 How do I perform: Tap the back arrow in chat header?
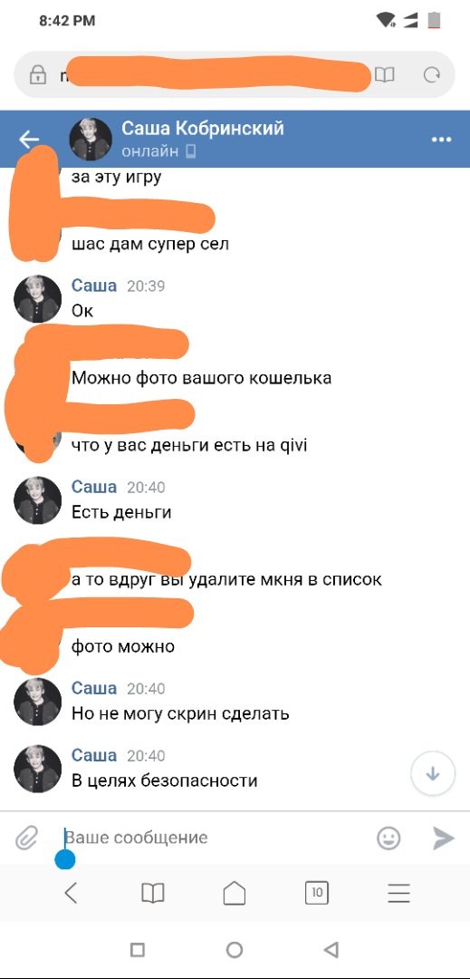click(29, 140)
